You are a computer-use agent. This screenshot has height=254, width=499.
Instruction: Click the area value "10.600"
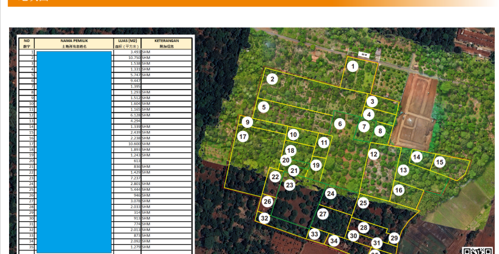135,144
